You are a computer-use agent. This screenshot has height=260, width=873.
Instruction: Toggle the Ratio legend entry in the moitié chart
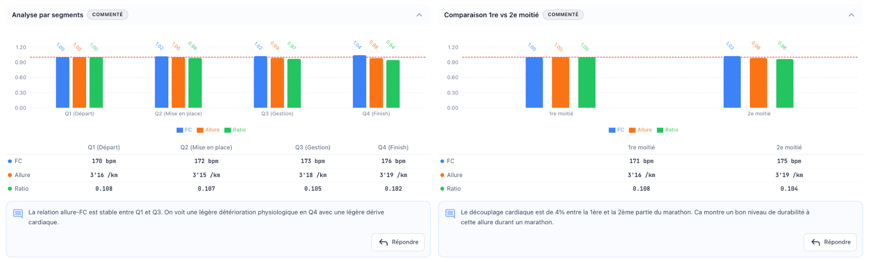coord(667,130)
